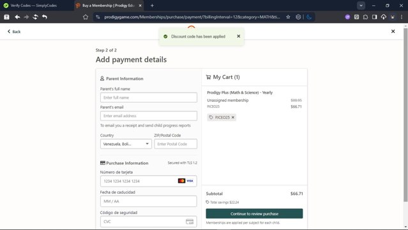Close the payment page with the X
The width and height of the screenshot is (408, 230).
pyautogui.click(x=393, y=31)
